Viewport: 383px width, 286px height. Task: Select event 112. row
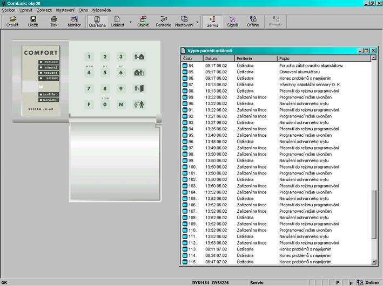(276, 243)
